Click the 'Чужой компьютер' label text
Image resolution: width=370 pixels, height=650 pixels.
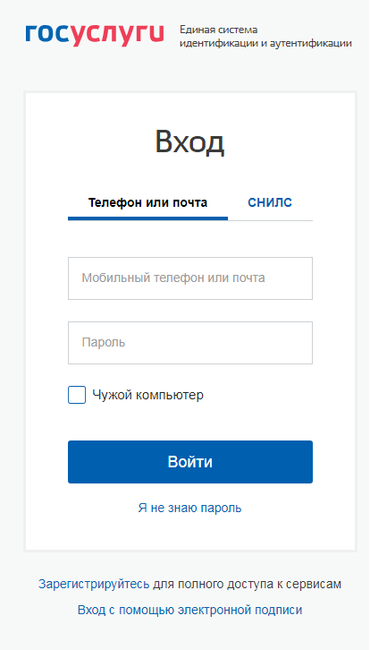click(147, 395)
